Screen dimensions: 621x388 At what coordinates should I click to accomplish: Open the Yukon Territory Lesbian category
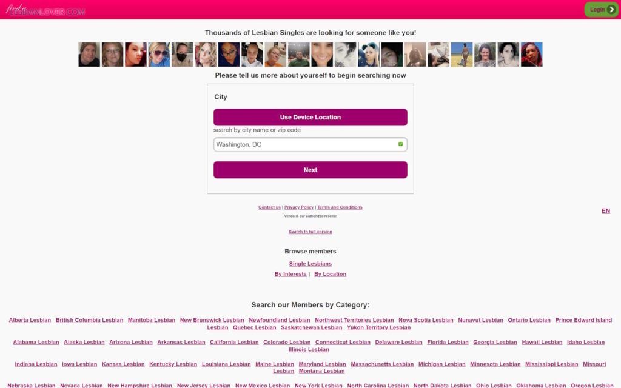point(378,327)
